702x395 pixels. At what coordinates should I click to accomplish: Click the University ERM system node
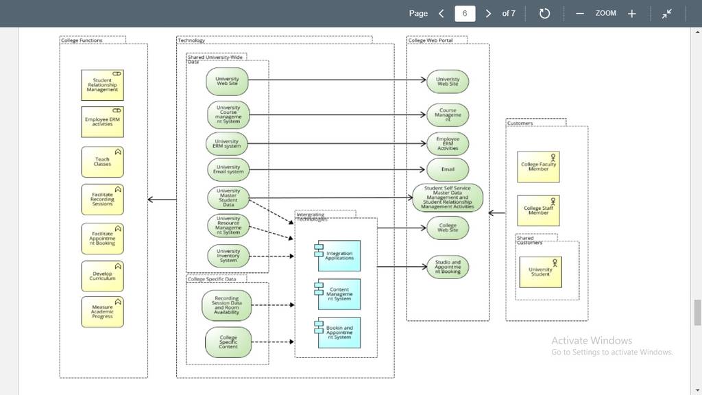[227, 144]
